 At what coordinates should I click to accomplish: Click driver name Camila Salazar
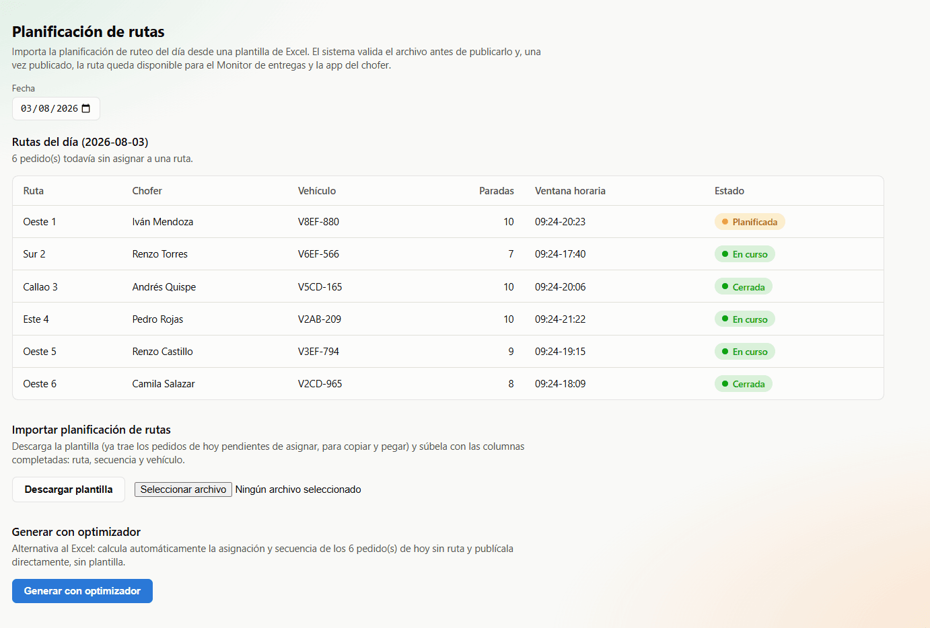tap(164, 384)
